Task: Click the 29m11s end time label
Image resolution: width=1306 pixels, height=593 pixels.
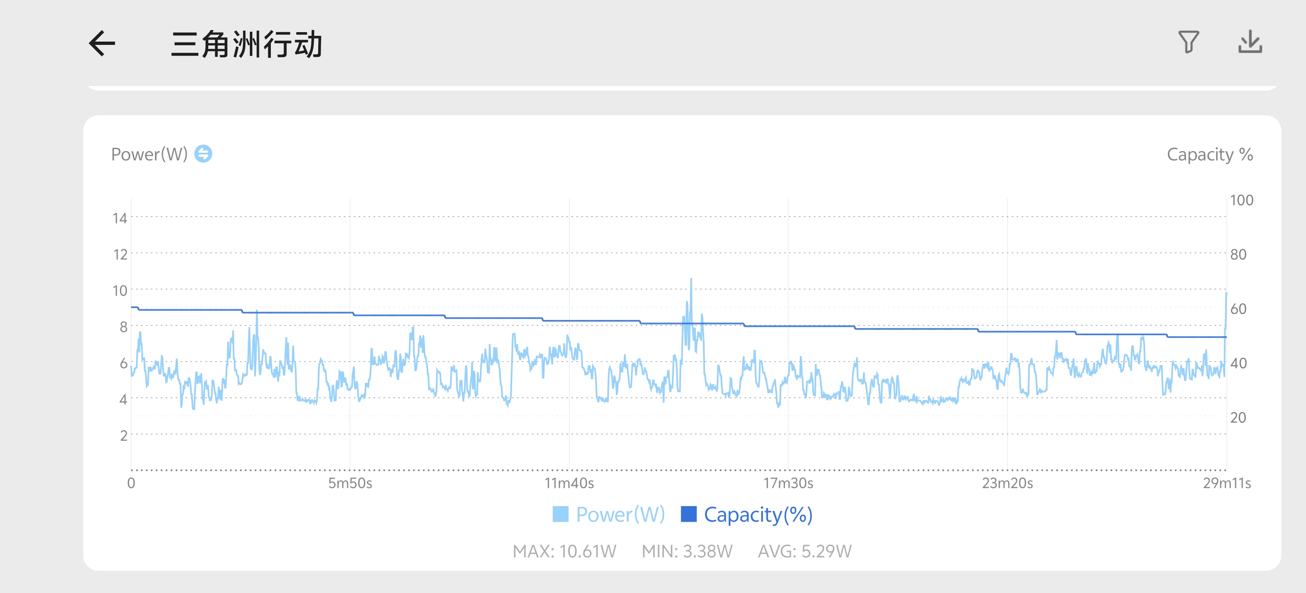Action: pos(1226,483)
